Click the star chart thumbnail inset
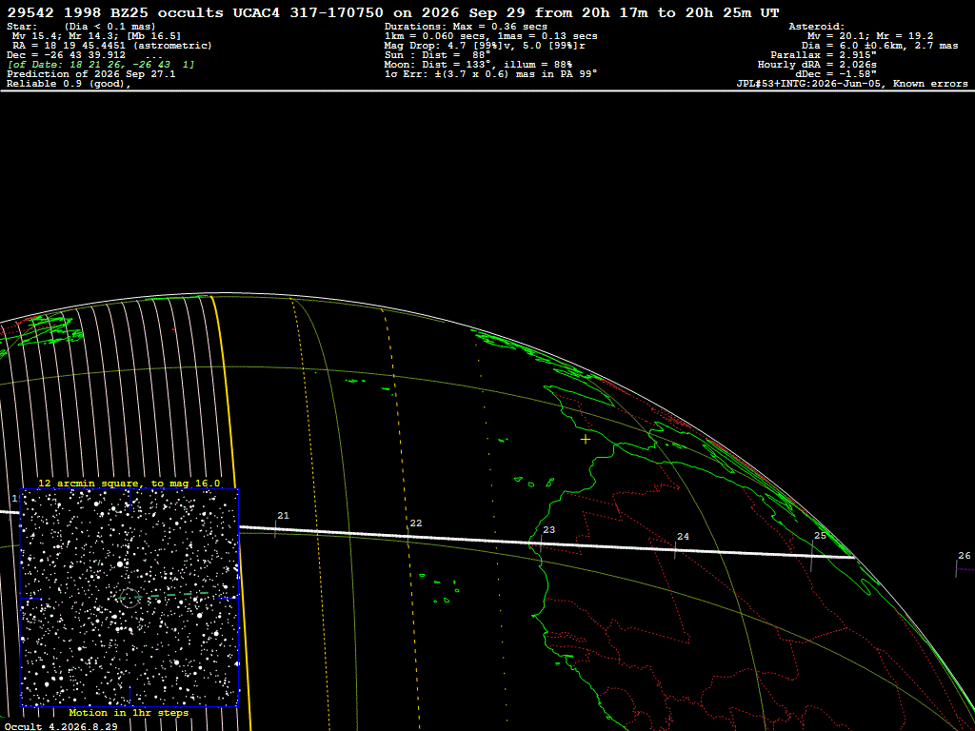The image size is (975, 731). coord(129,598)
